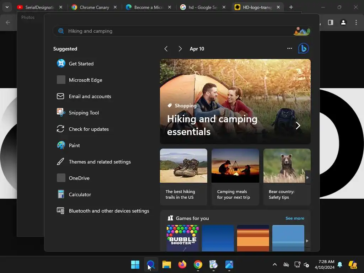Select Check for updates suggestion
This screenshot has width=364, height=273.
tap(82, 129)
